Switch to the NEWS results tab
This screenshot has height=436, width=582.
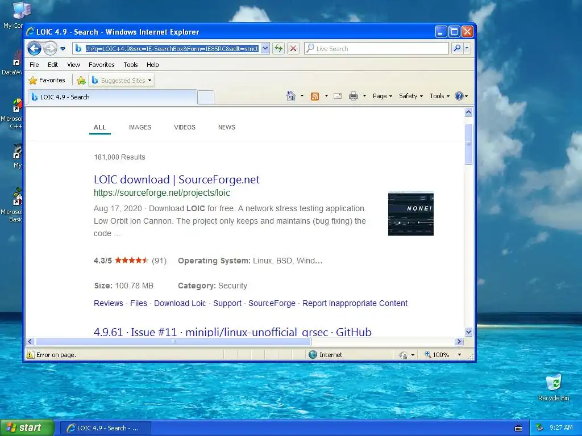(226, 127)
